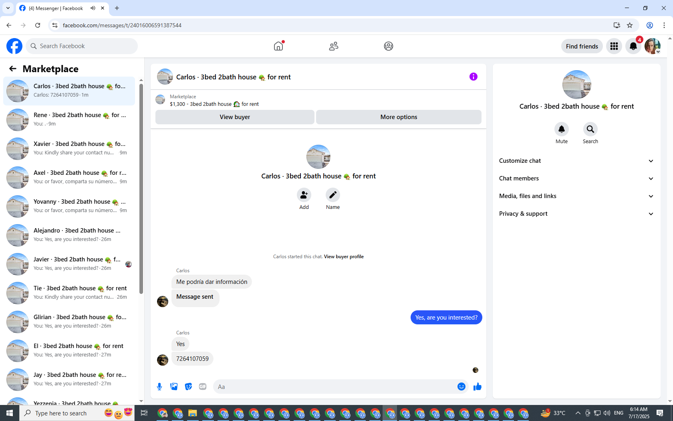
Task: Open the notifications bell
Action: [x=633, y=46]
